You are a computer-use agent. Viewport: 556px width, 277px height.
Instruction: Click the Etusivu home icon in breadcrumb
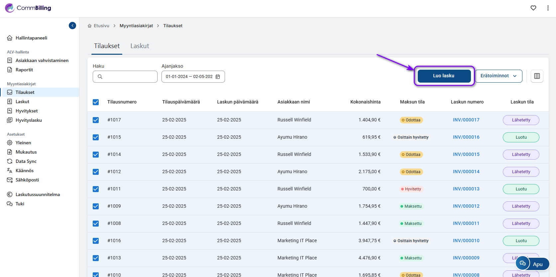tap(89, 26)
